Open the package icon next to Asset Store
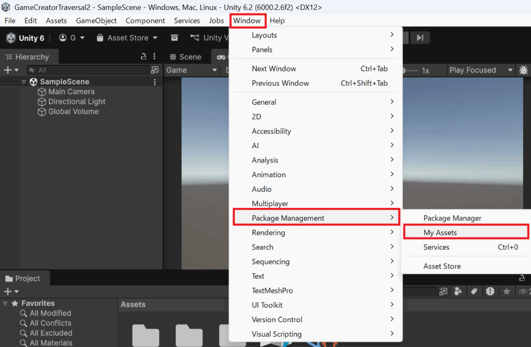This screenshot has height=347, width=531. [x=175, y=38]
